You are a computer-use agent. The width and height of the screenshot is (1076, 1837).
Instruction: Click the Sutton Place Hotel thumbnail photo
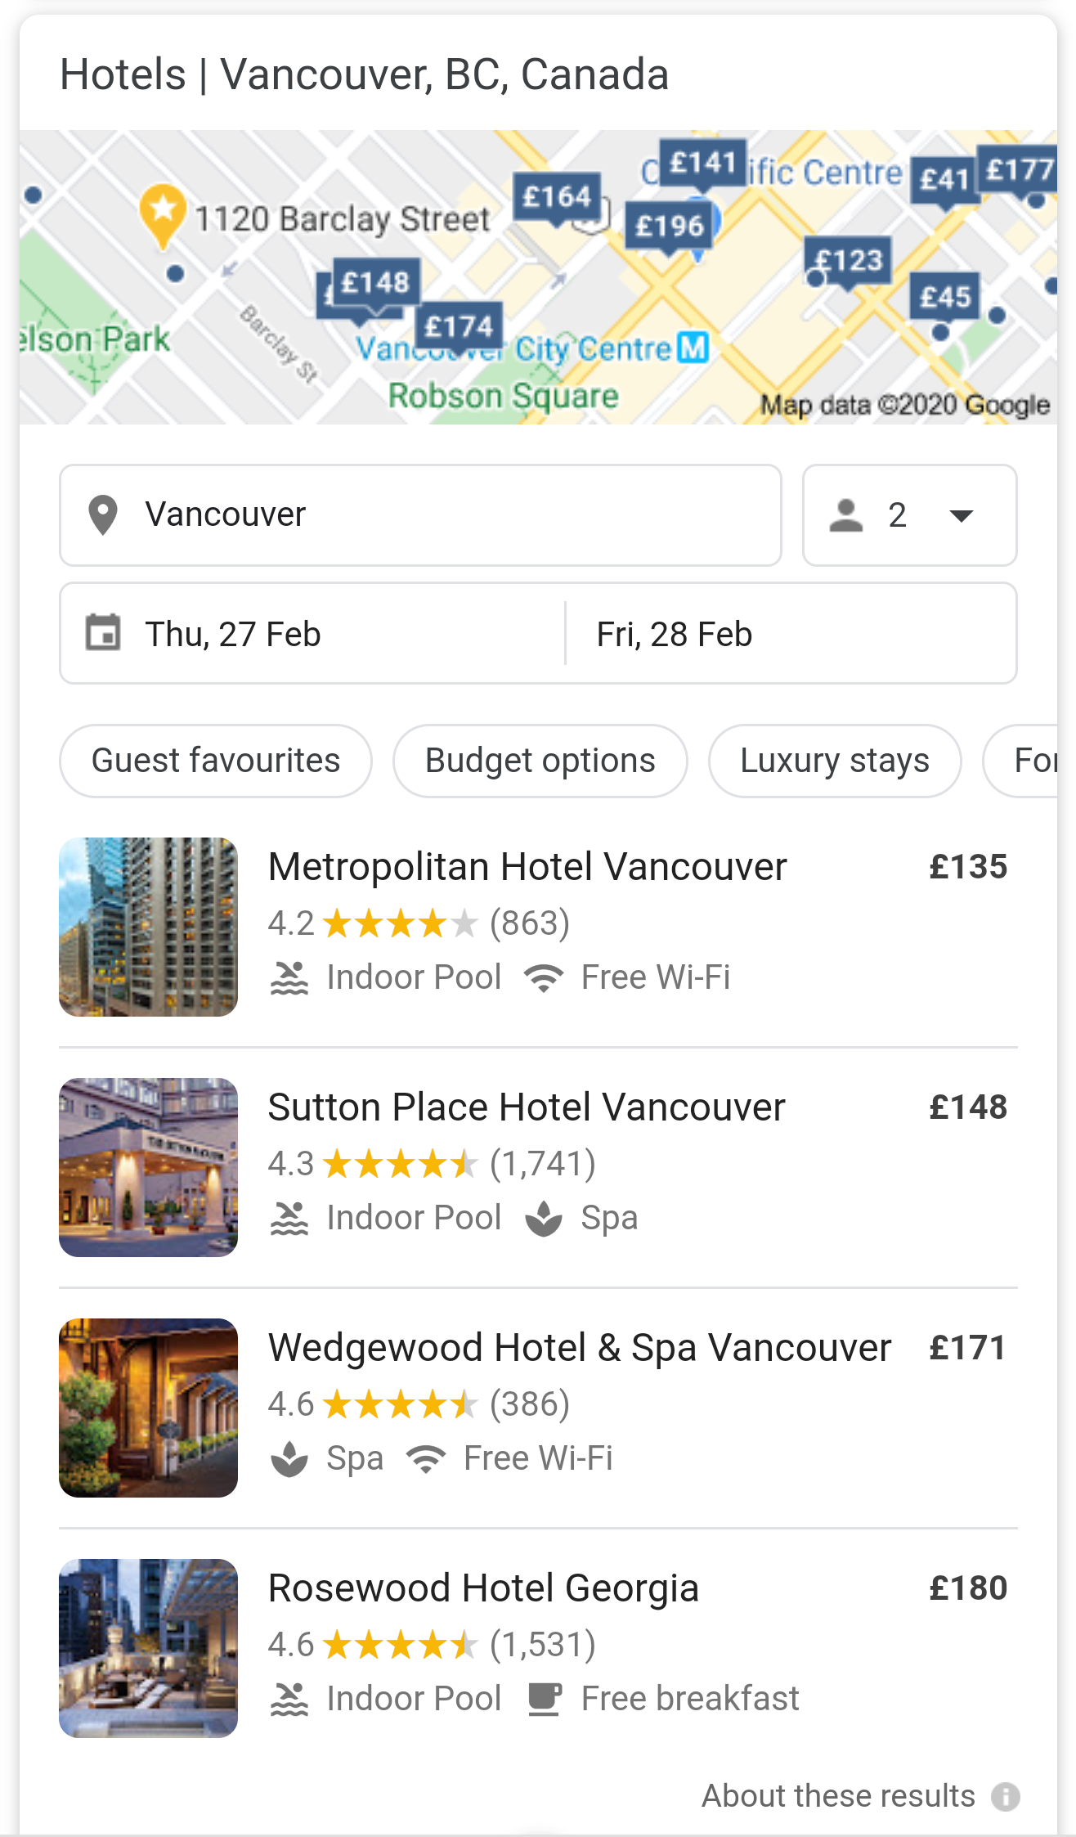pyautogui.click(x=148, y=1167)
